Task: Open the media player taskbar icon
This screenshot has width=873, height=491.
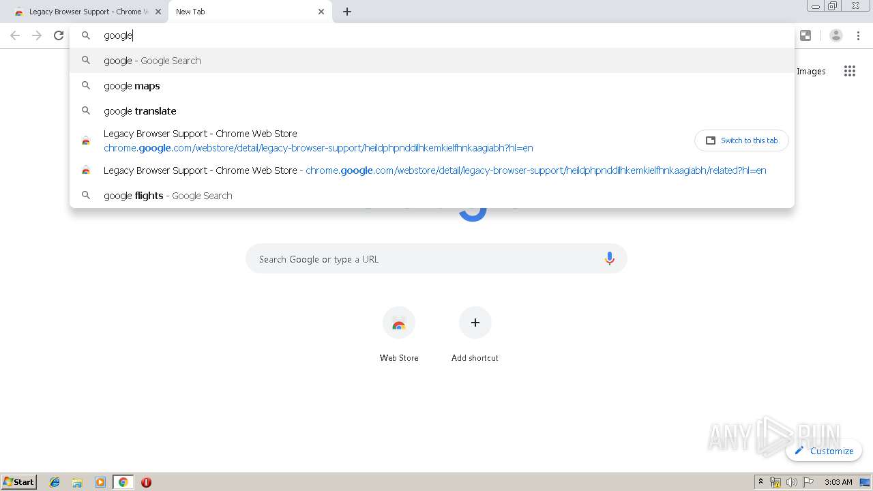Action: 100,482
